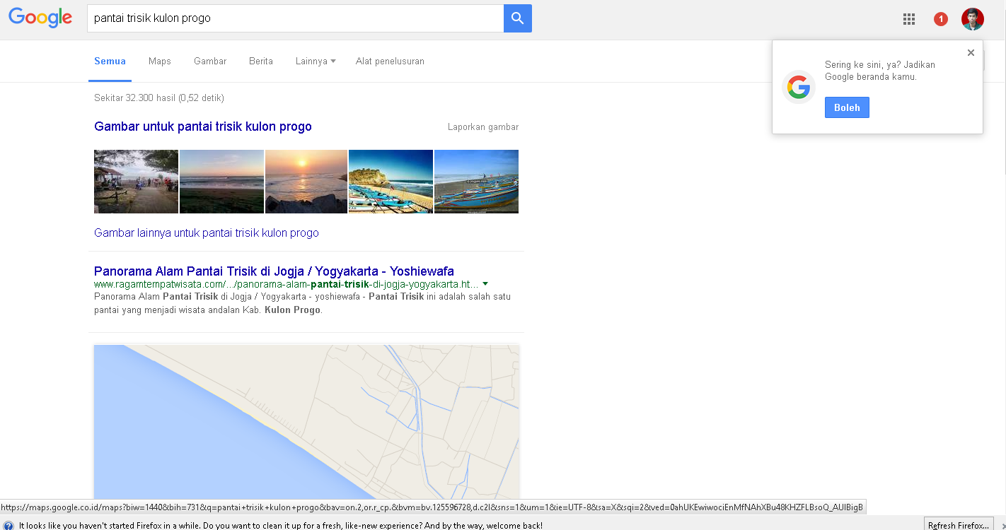
Task: Click the G logo in the homepage prompt
Action: point(799,87)
